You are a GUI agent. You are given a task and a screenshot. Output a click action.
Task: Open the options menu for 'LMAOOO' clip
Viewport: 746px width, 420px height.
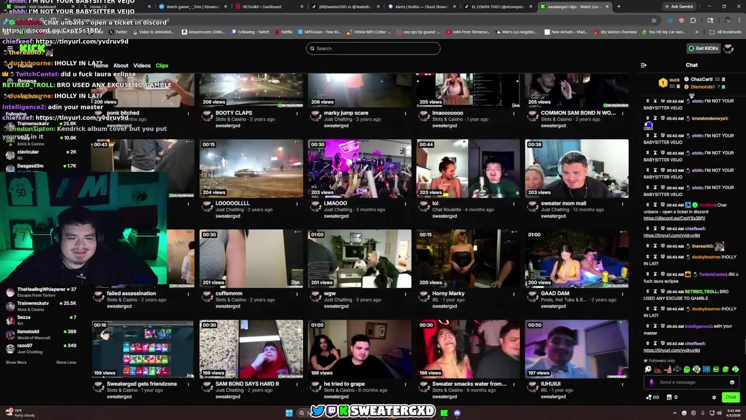[405, 204]
